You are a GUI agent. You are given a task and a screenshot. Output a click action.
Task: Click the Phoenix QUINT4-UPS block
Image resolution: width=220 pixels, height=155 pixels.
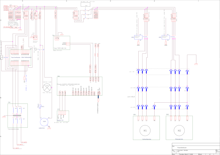click(79, 85)
